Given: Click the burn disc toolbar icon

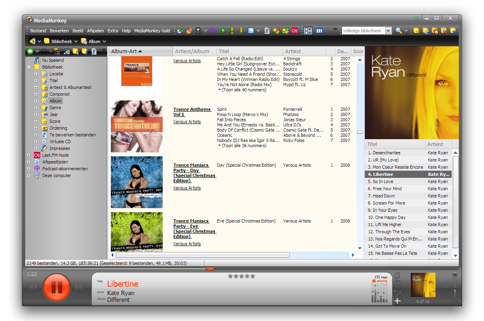Looking at the screenshot, I should pyautogui.click(x=189, y=31).
